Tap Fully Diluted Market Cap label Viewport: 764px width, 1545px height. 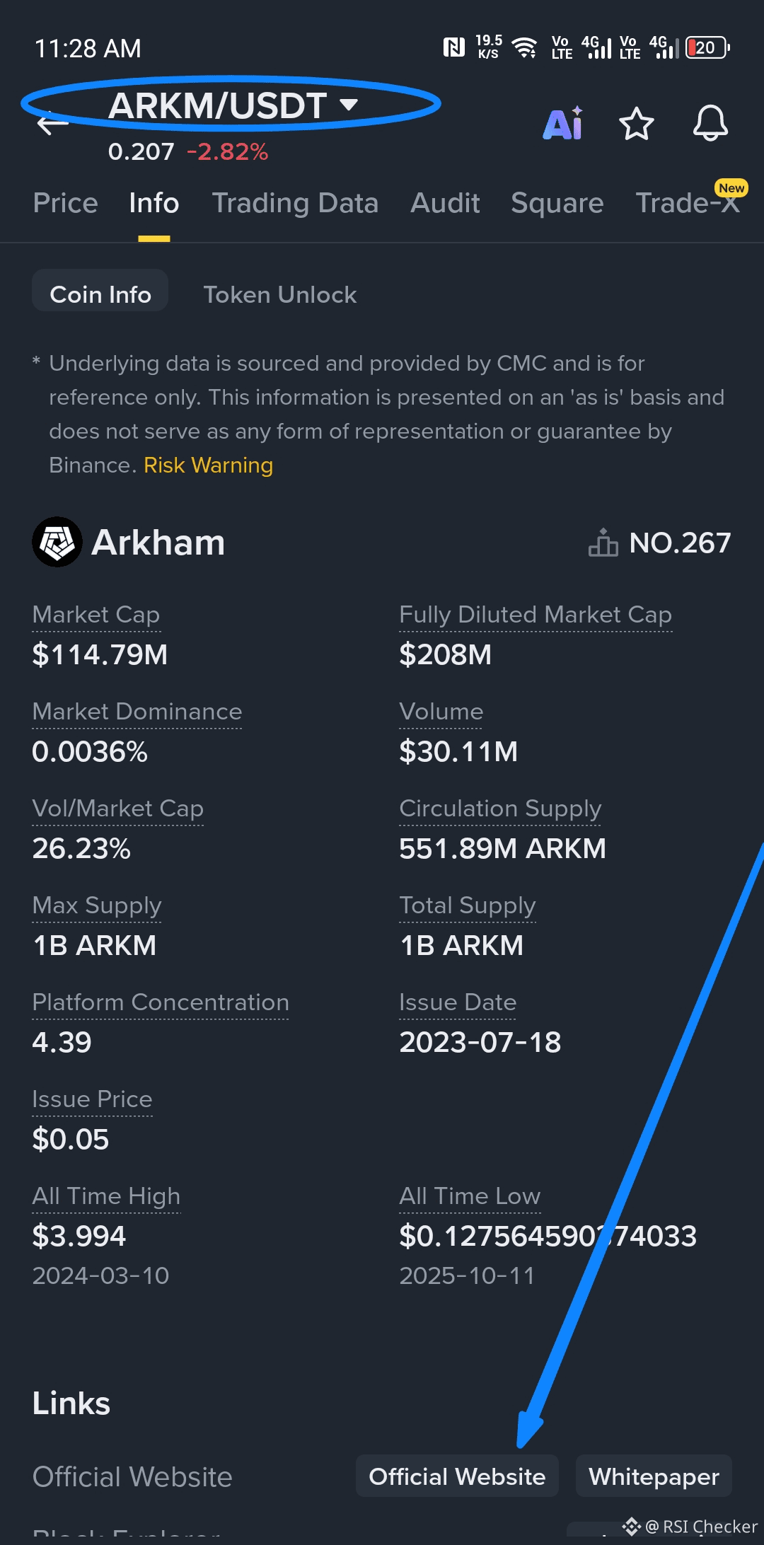(535, 615)
